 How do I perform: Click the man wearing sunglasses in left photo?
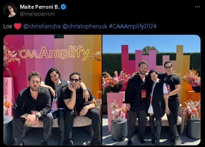coord(80,105)
